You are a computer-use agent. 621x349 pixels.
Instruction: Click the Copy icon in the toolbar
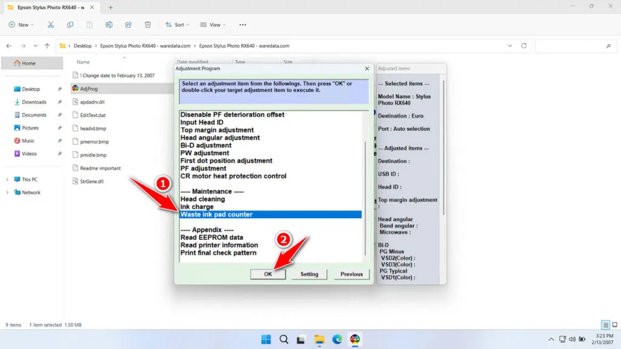coord(70,24)
